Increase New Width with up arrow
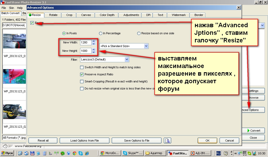 click(x=94, y=41)
